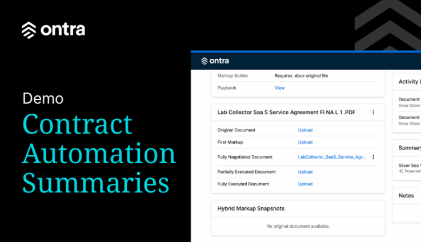Screen dimensions: 421x242
Task: Upload the First Markup
Action: click(x=305, y=142)
